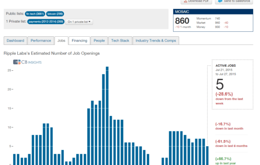260x165 pixels.
Task: Click the Send to Salesforce button
Action: 234,1
